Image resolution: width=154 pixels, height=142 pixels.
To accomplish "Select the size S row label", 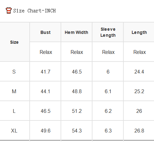I will pos(14,72).
